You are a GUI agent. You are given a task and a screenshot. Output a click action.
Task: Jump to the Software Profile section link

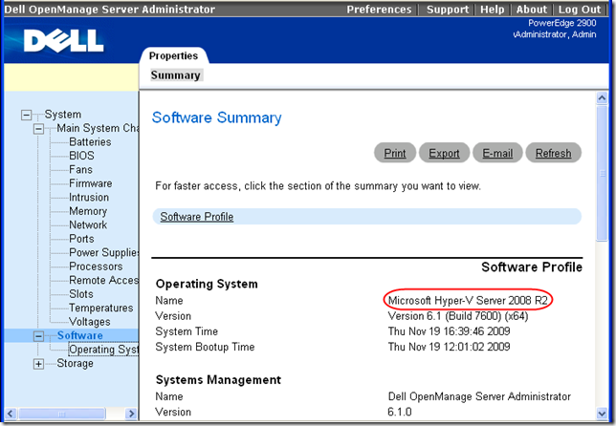[197, 217]
